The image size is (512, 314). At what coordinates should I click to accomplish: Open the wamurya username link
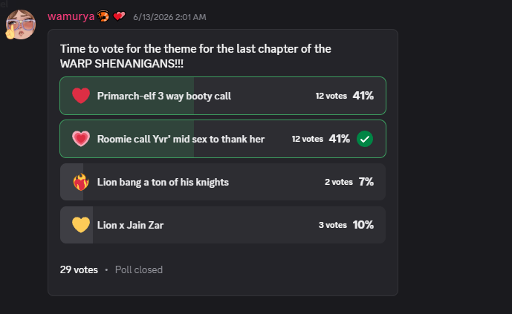[71, 16]
